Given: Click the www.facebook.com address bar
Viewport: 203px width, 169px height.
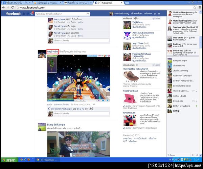Looking at the screenshot, I should (x=104, y=7).
